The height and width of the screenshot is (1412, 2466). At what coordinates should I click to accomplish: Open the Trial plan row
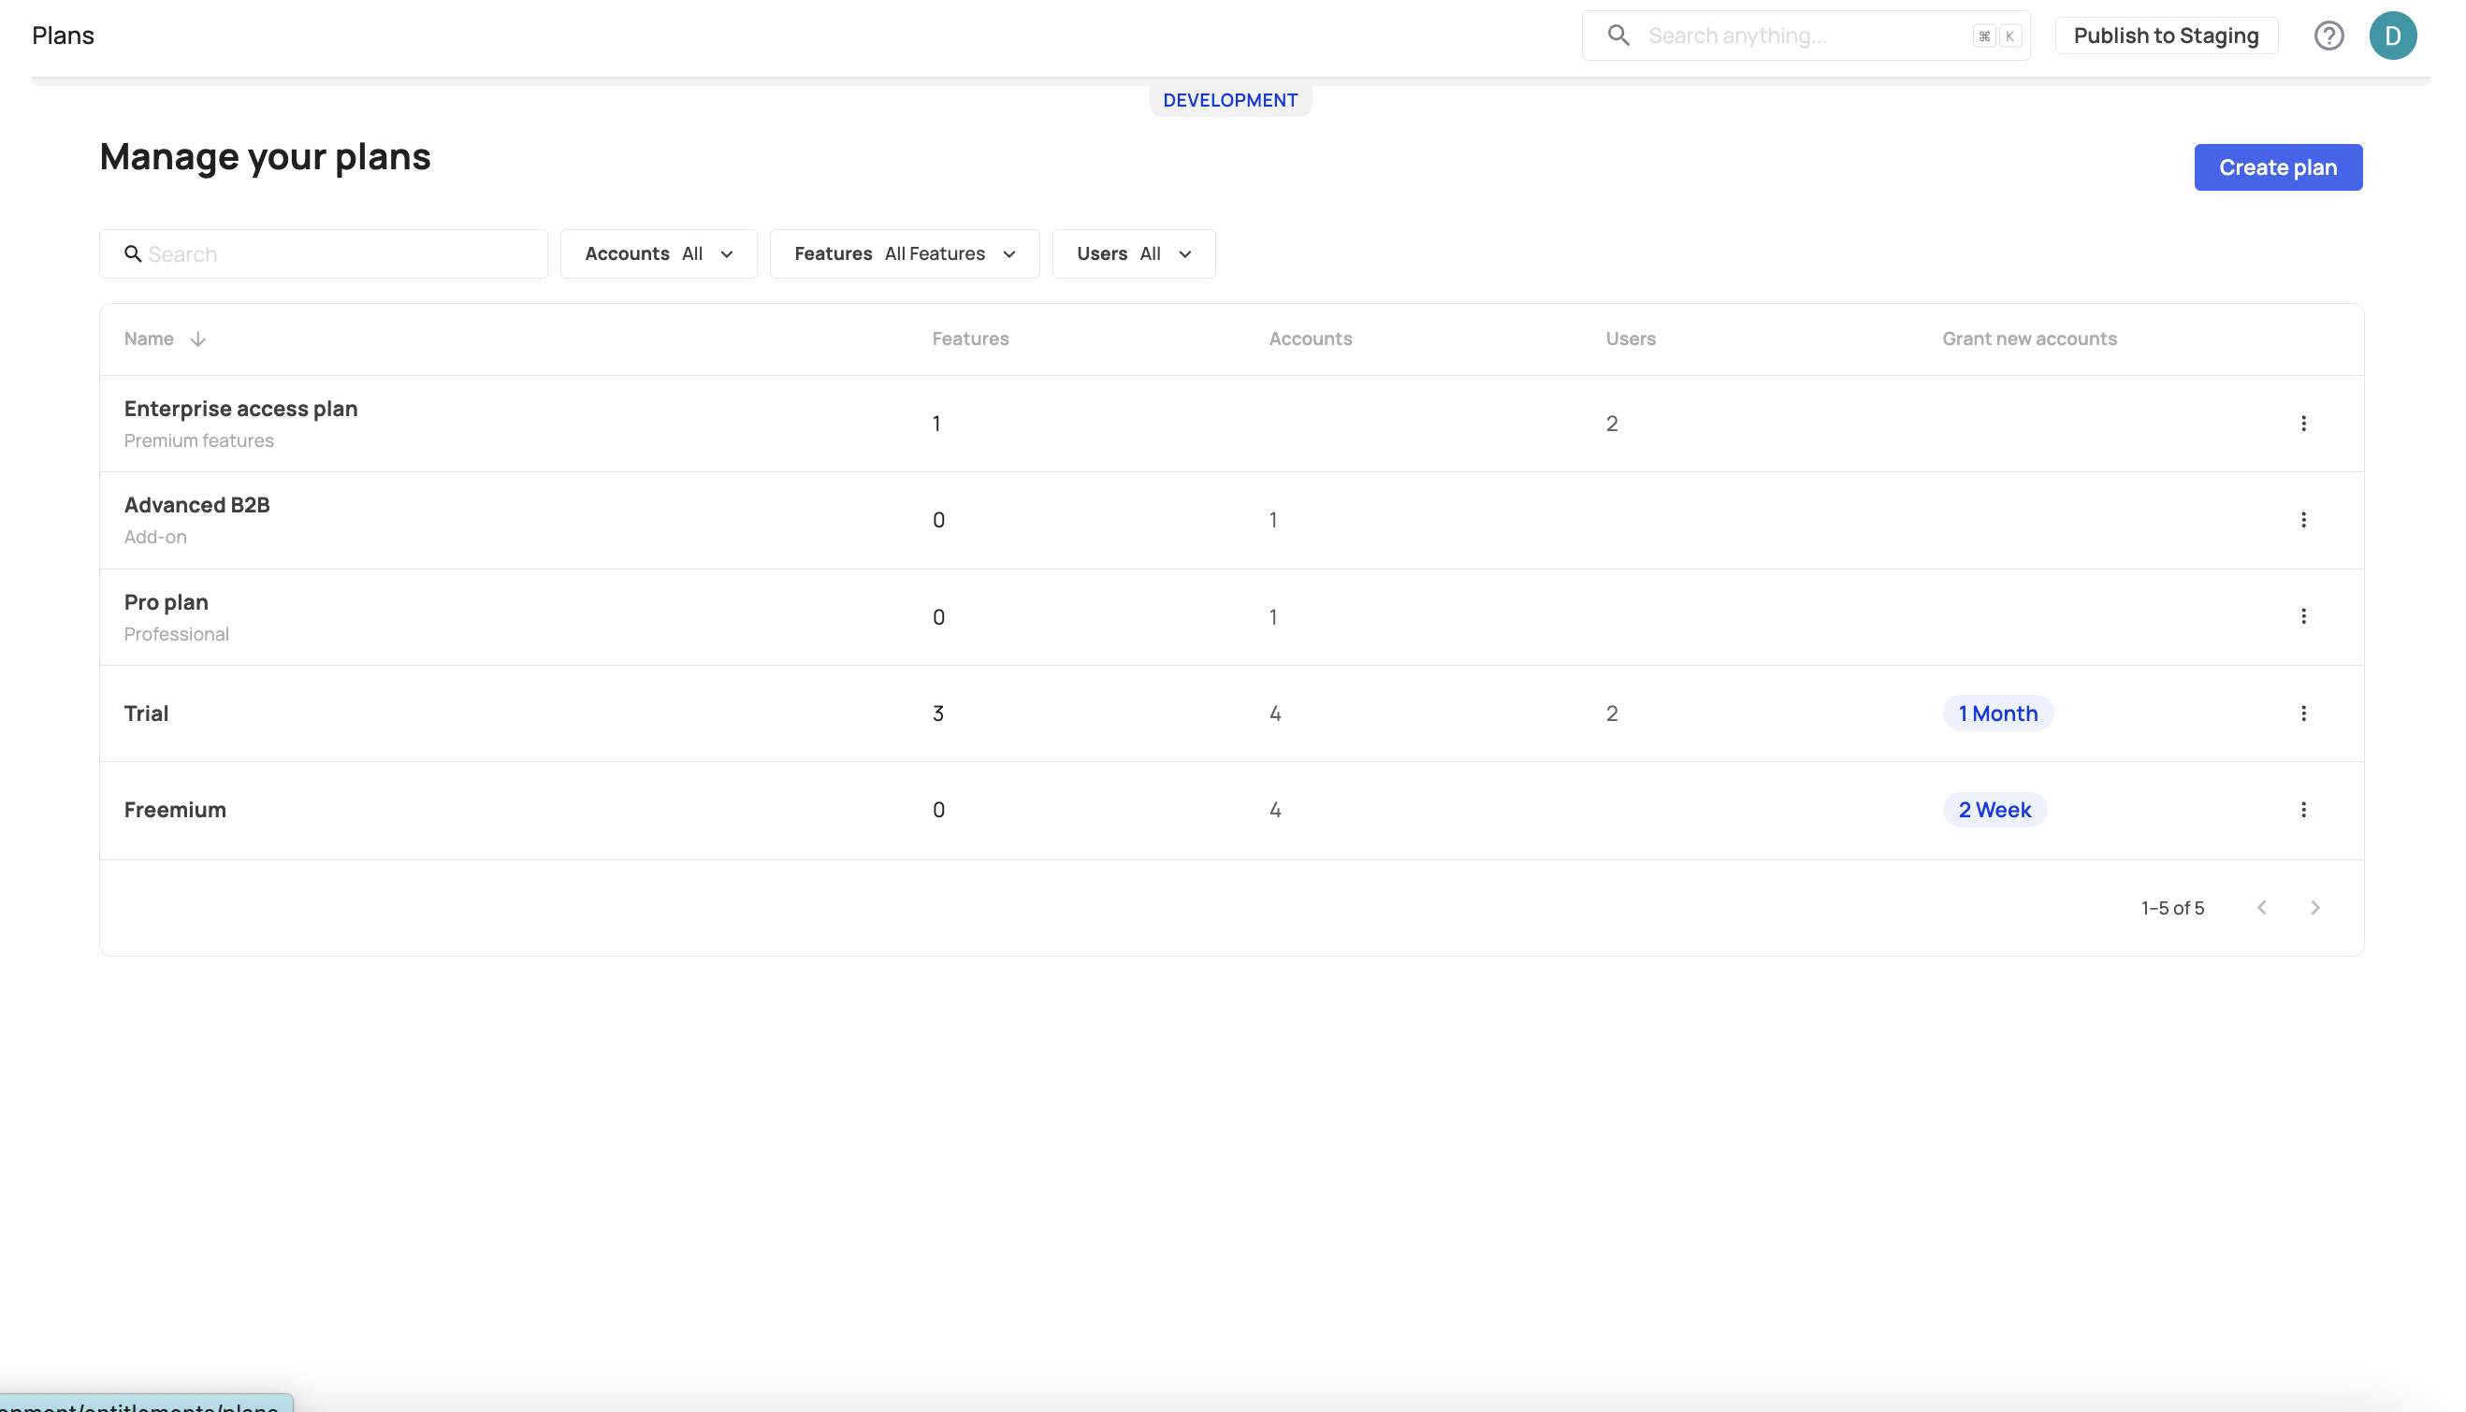pyautogui.click(x=147, y=713)
